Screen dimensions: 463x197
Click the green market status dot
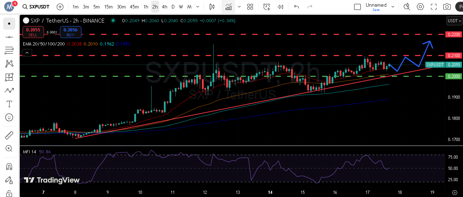pos(113,20)
